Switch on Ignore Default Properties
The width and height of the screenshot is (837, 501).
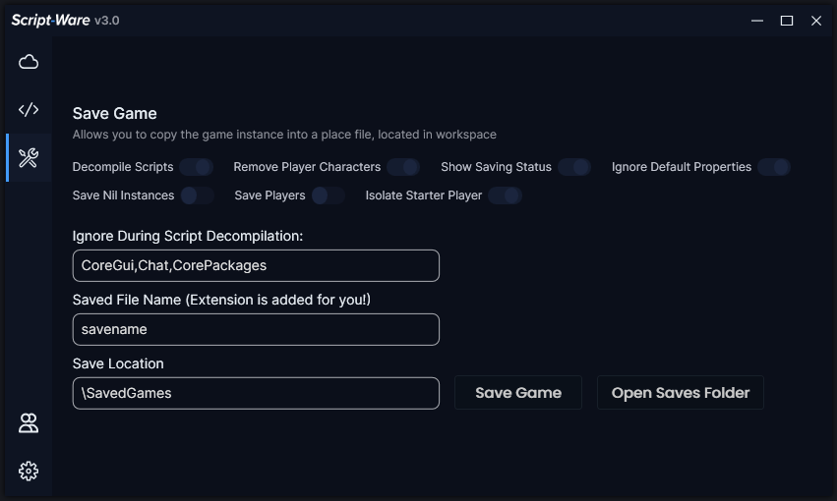coord(773,167)
